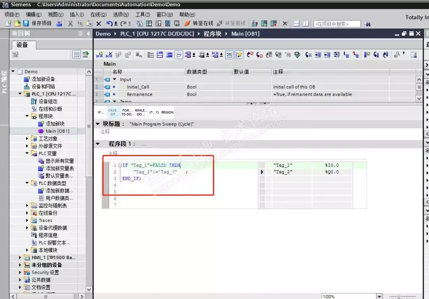This screenshot has width=429, height=299.
Task: Insert CASE OF SCL instruction
Action: 114,112
